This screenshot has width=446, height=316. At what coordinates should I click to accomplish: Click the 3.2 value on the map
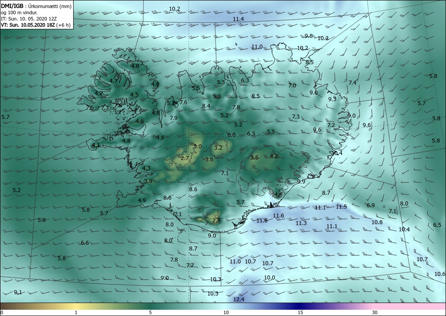pyautogui.click(x=218, y=148)
